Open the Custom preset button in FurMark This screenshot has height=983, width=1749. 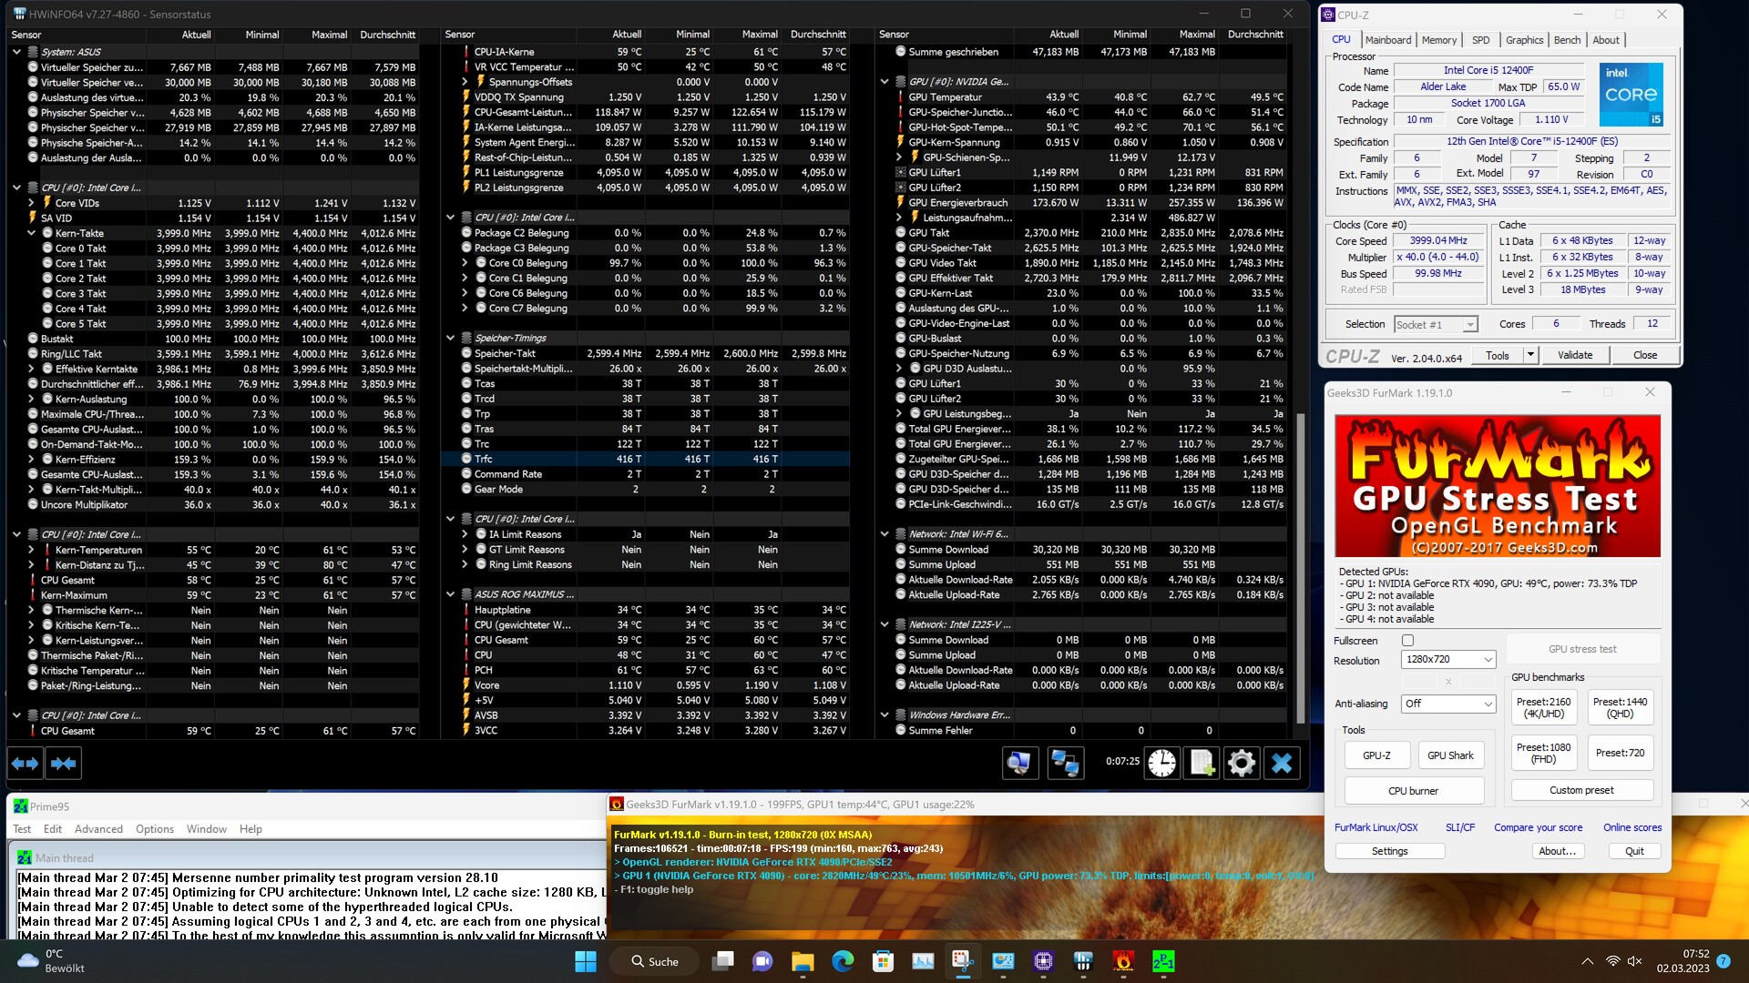click(1581, 790)
